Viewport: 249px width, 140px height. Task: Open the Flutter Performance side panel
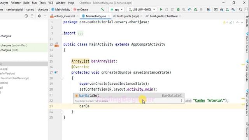coord(247,103)
